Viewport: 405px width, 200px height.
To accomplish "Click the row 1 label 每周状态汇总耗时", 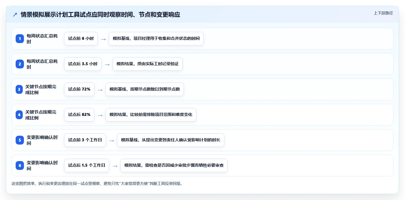I will (42, 39).
